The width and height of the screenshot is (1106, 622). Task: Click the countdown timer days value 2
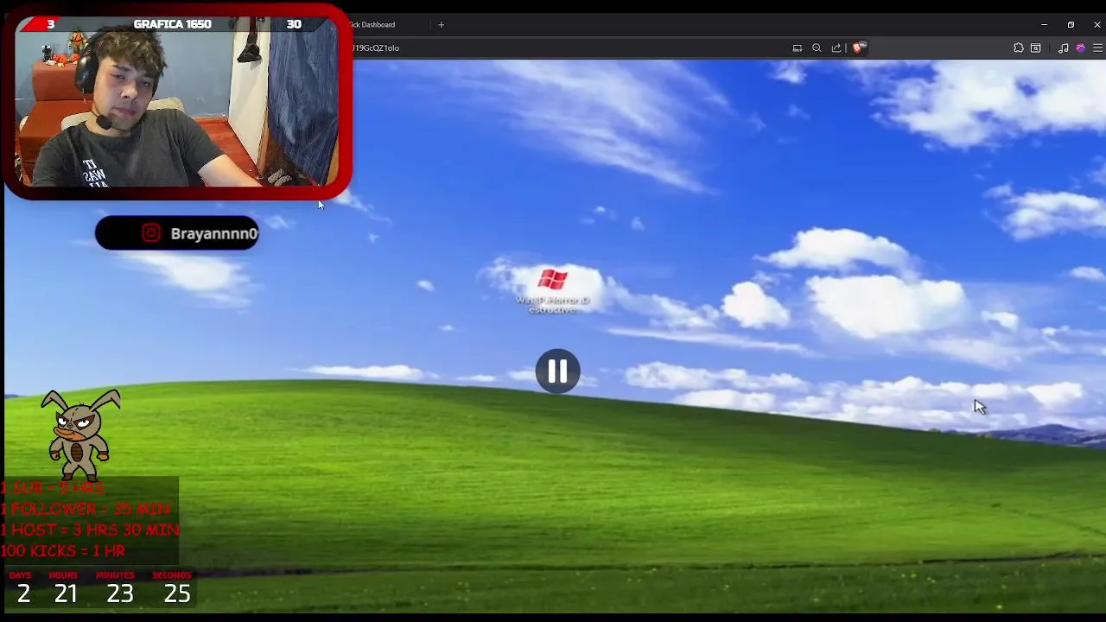pos(23,593)
